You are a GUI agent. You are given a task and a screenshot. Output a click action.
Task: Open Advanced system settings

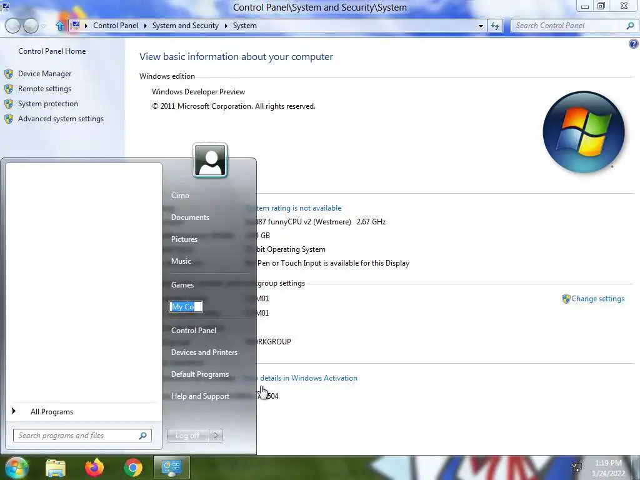click(x=61, y=119)
